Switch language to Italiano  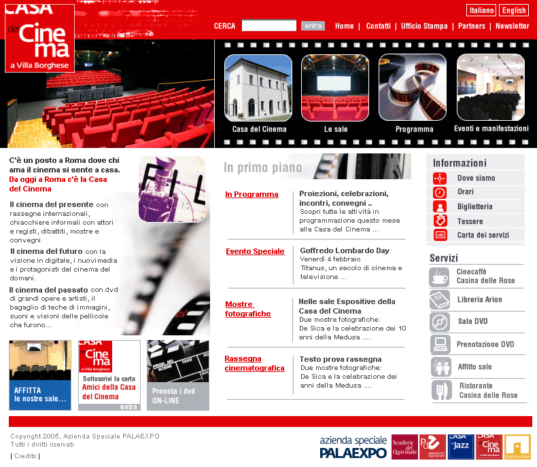click(x=481, y=10)
